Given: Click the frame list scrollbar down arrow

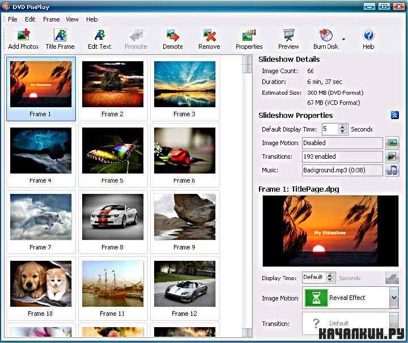Looking at the screenshot, I should [x=247, y=332].
